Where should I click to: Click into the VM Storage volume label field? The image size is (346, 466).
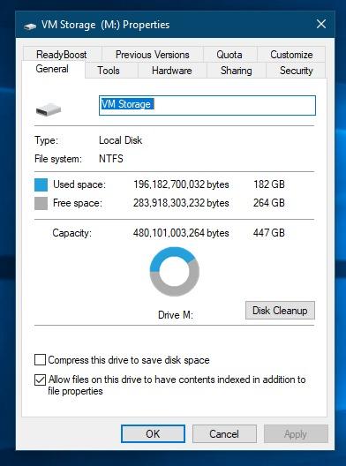[x=207, y=105]
